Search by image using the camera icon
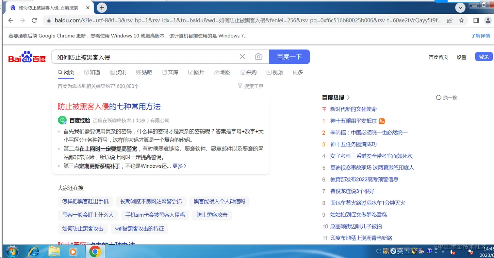Image resolution: width=494 pixels, height=258 pixels. pos(258,57)
